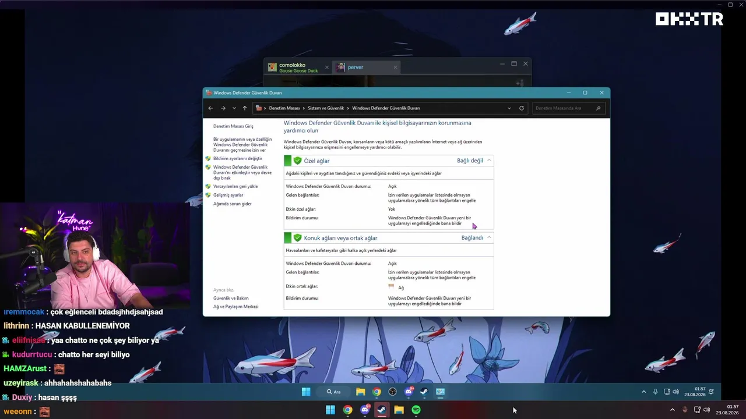746x419 pixels.
Task: Select the Windows Defender Güvenlik Duvarı breadcrumb
Action: 386,108
